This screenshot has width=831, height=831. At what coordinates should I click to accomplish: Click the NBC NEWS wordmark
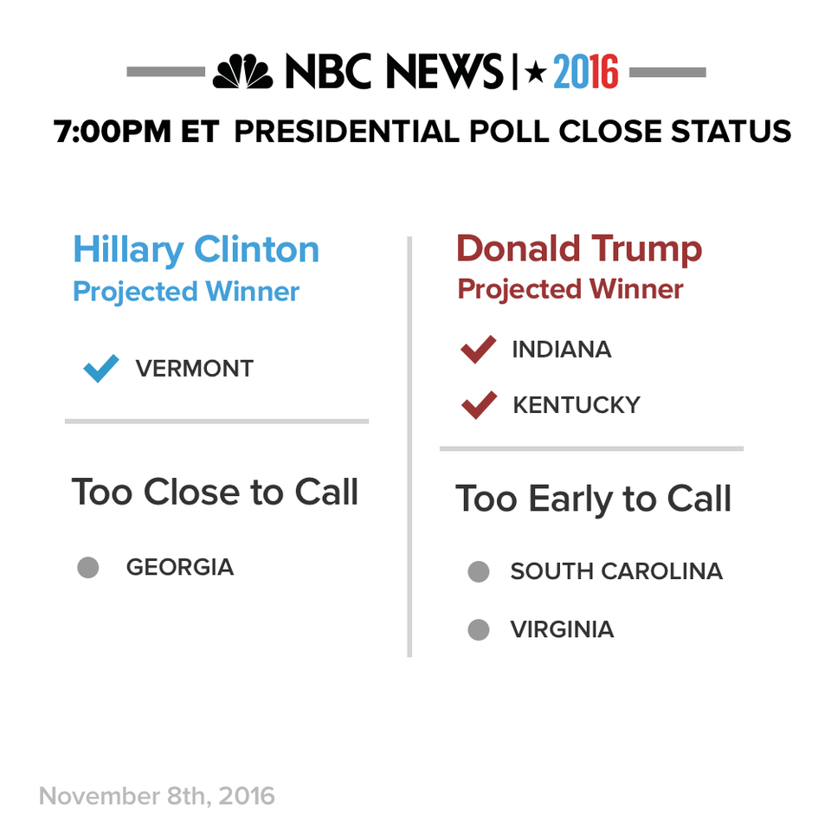(395, 71)
